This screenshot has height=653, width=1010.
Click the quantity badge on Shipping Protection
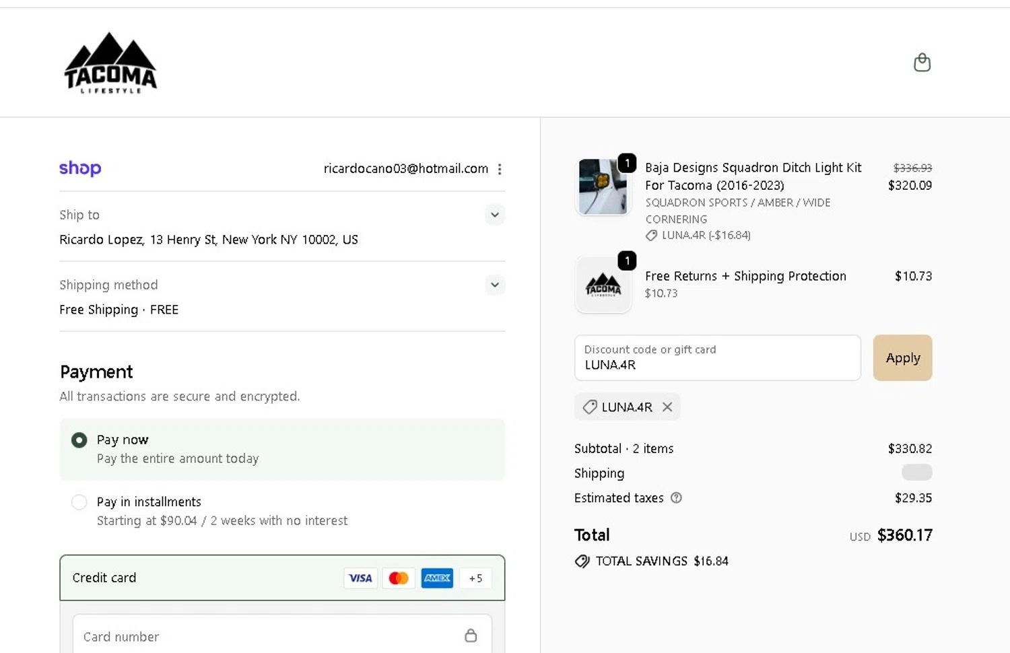click(x=627, y=261)
